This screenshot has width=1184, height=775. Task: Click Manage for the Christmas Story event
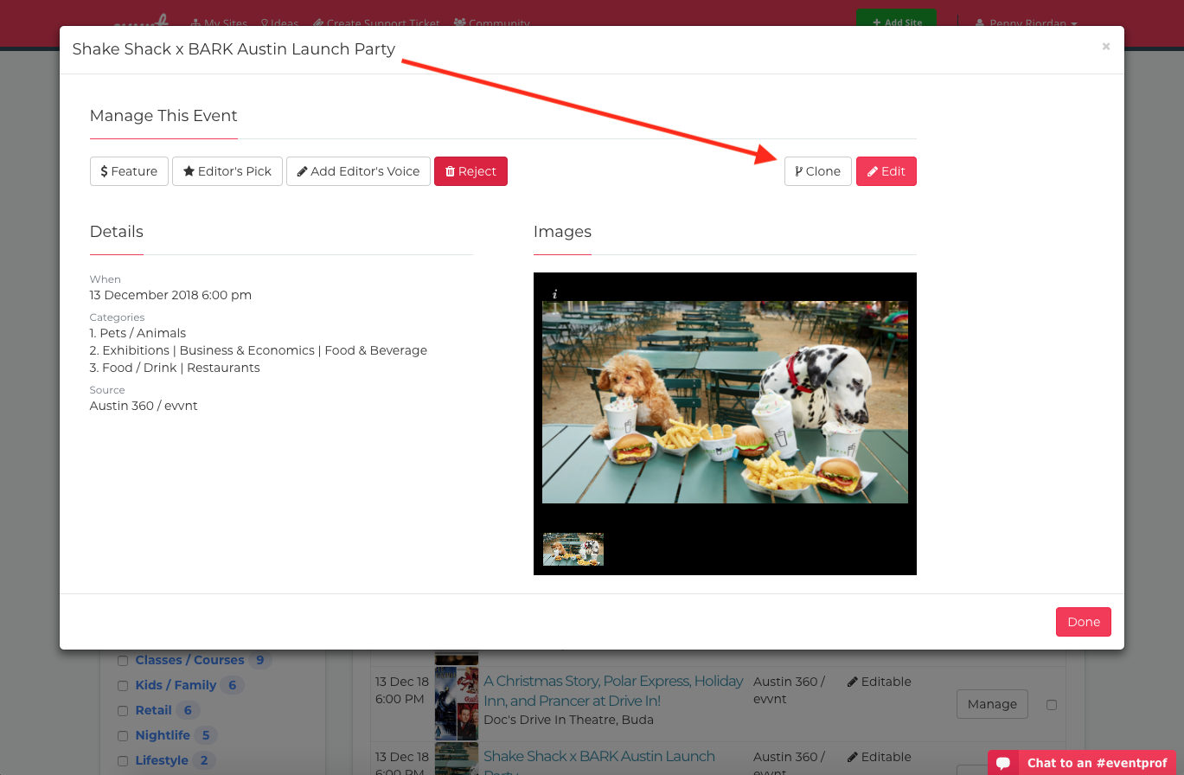[x=992, y=704]
